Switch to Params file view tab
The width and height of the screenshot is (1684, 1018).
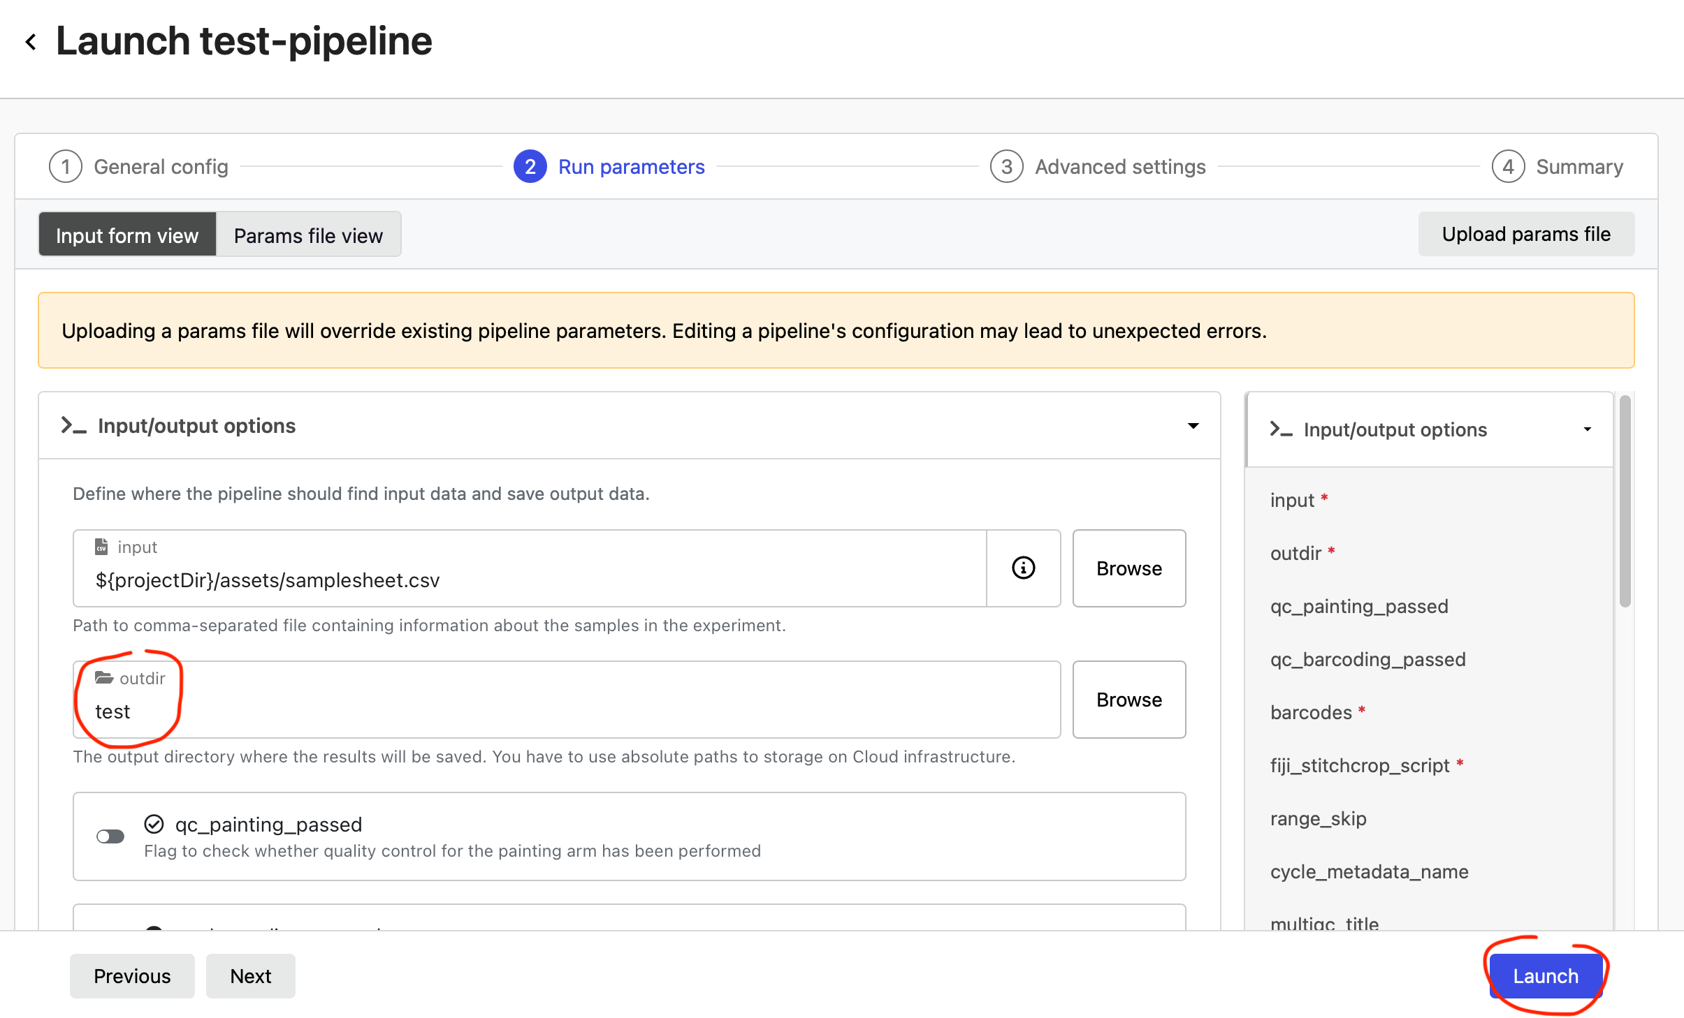[x=308, y=235]
